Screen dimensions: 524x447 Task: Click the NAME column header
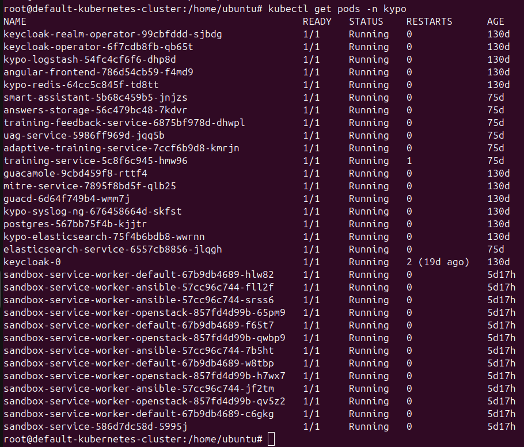(x=15, y=22)
